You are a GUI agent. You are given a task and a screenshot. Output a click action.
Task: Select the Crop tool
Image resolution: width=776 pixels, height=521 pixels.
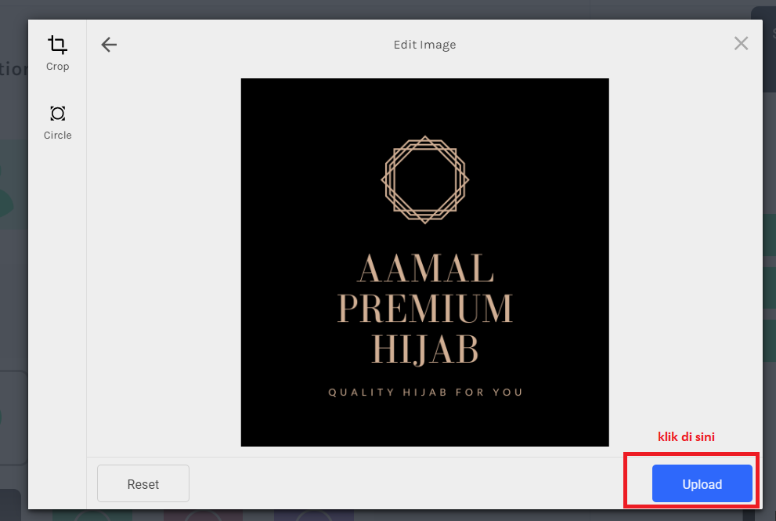pos(57,53)
